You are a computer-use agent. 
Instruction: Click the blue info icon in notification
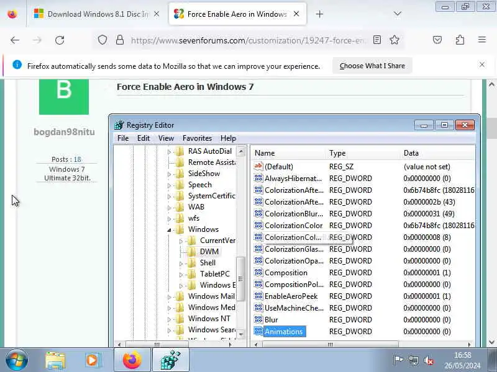[17, 64]
